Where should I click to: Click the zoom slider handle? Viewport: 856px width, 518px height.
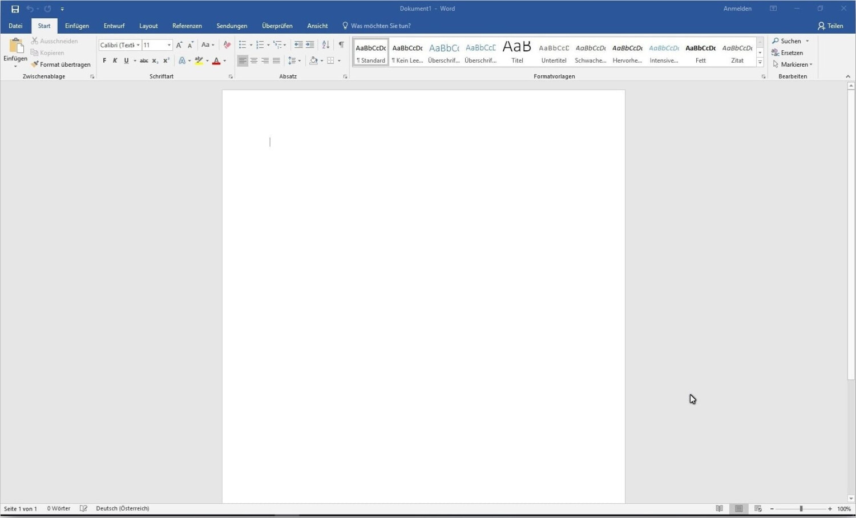pyautogui.click(x=801, y=508)
